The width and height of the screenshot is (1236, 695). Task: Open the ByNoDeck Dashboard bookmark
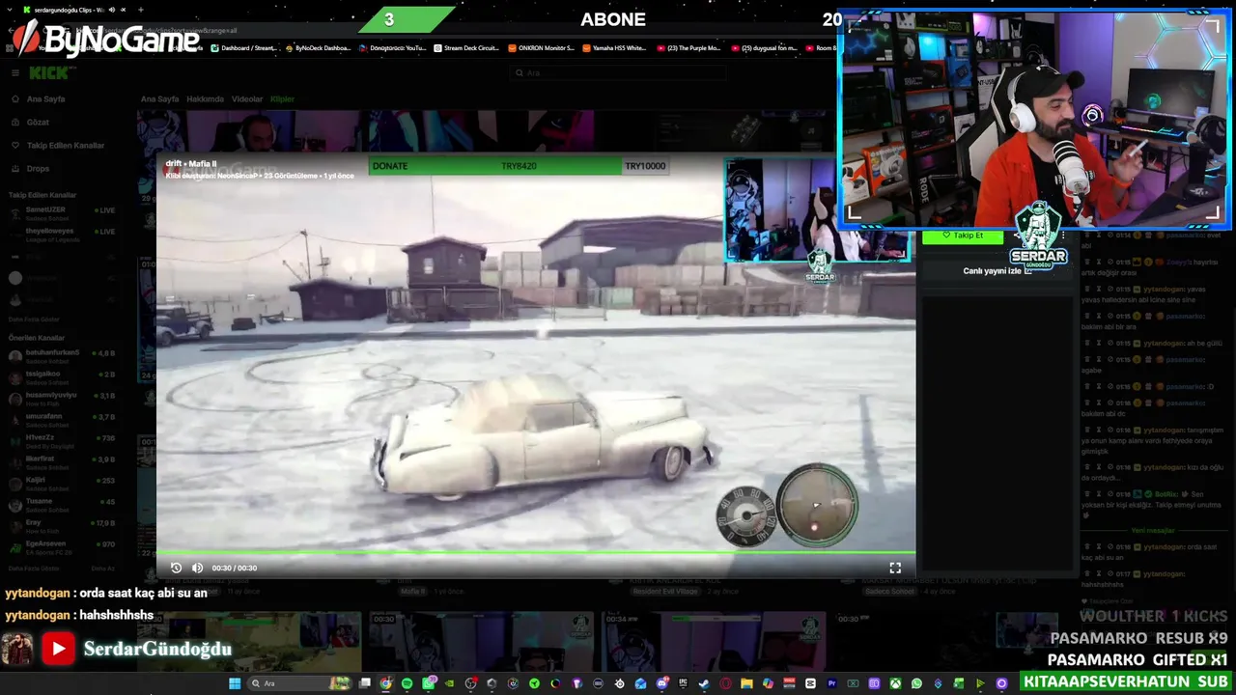pos(318,48)
